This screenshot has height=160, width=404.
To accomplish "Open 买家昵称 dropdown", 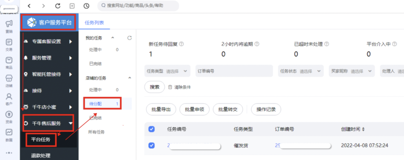I will 352,71.
